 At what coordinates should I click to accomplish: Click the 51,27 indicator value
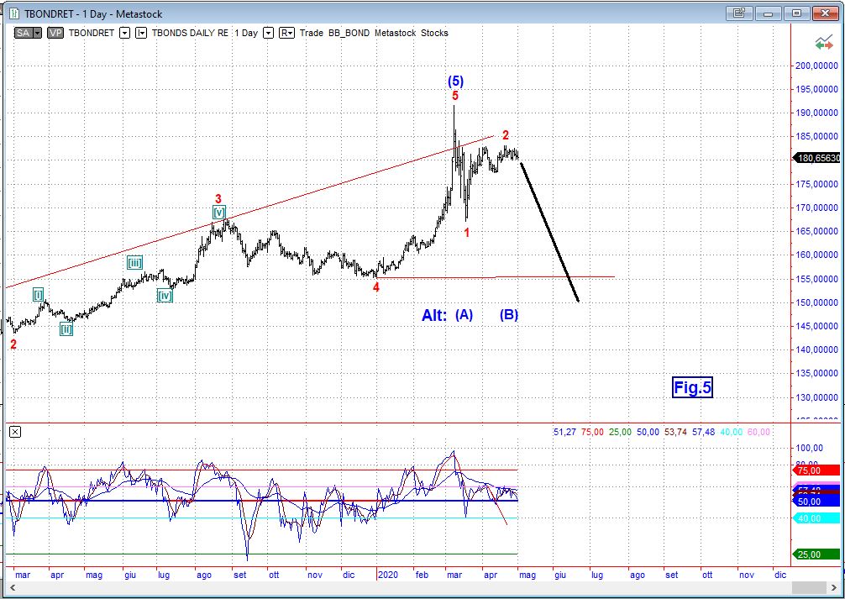point(564,432)
